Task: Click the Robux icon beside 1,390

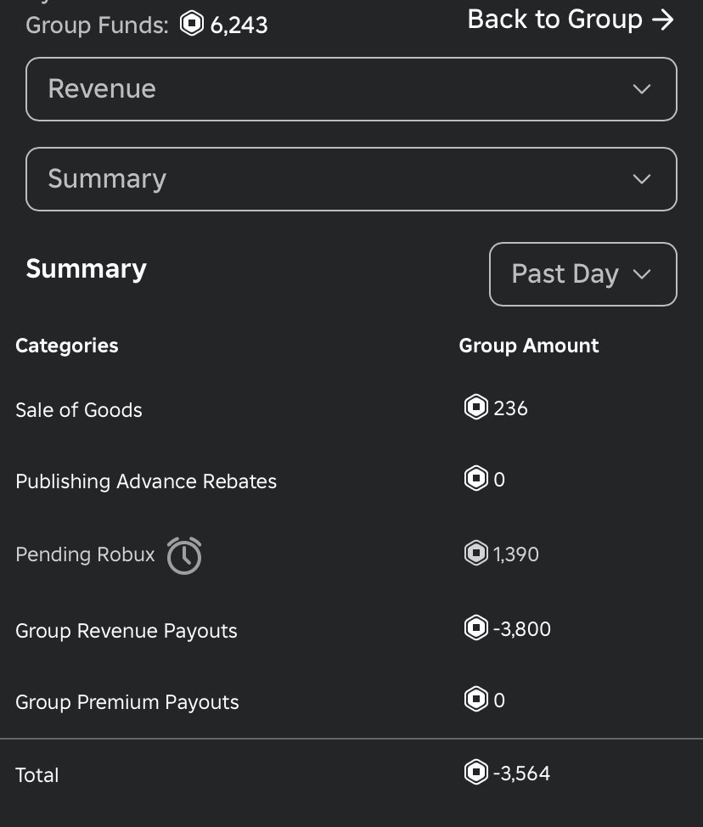Action: click(x=475, y=554)
